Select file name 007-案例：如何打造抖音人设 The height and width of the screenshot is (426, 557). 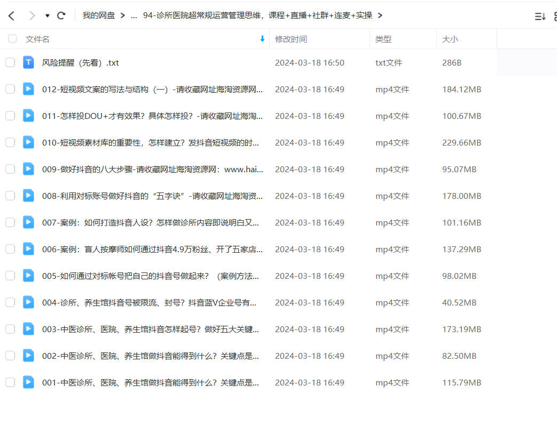(151, 223)
